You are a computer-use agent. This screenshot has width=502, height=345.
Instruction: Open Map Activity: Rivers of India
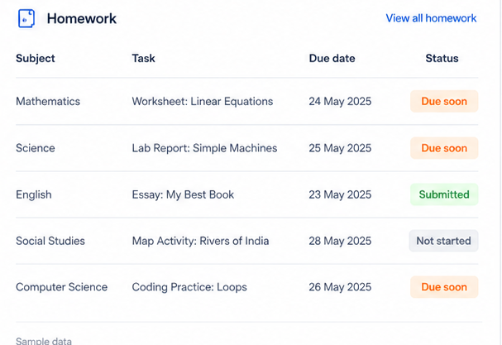click(x=200, y=241)
